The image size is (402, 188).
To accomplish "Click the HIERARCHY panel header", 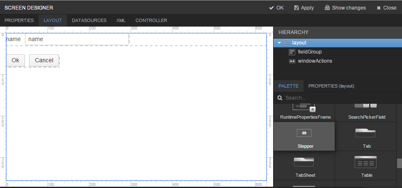I will [x=338, y=32].
